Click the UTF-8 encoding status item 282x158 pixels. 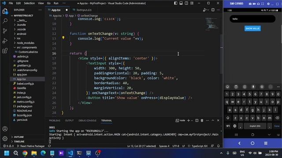click(176, 146)
